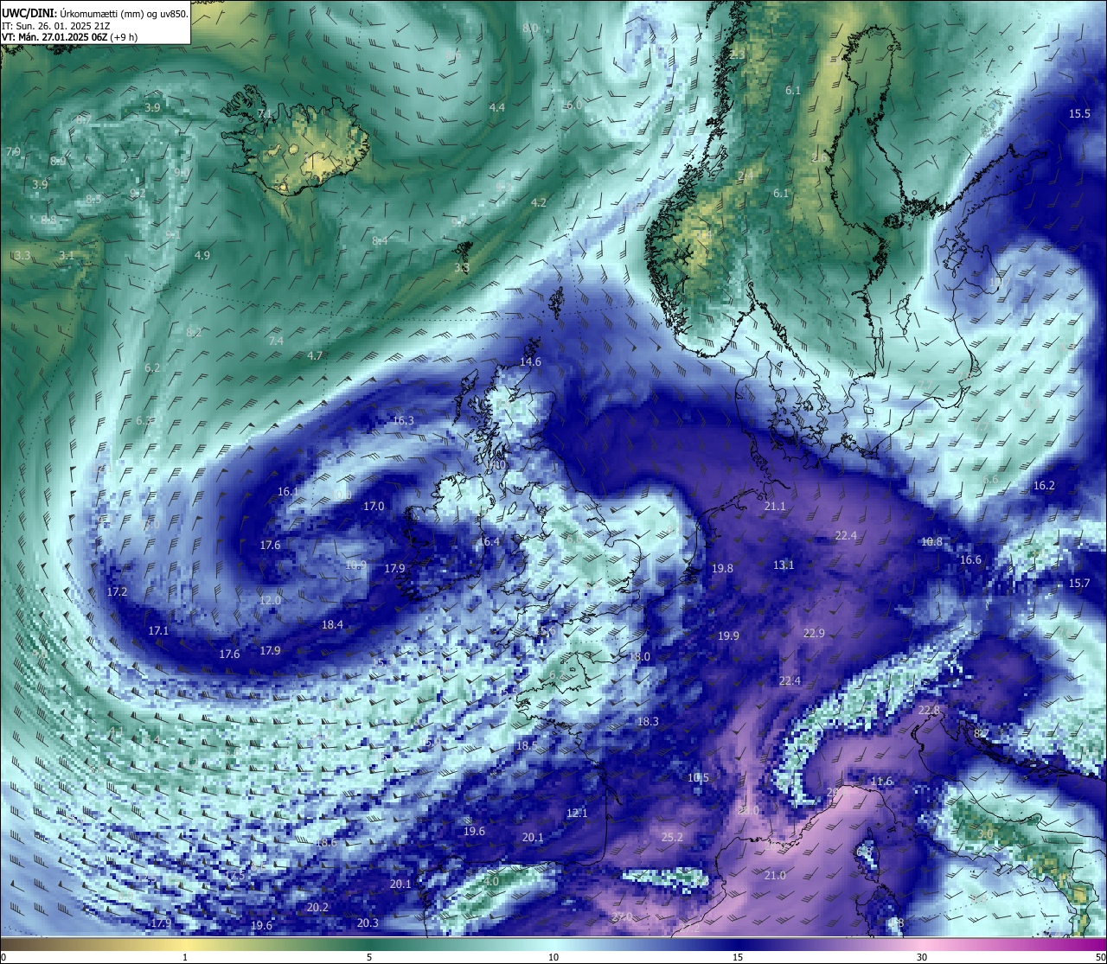The image size is (1107, 964).
Task: Click the 15.5 value label
Action: [1079, 114]
